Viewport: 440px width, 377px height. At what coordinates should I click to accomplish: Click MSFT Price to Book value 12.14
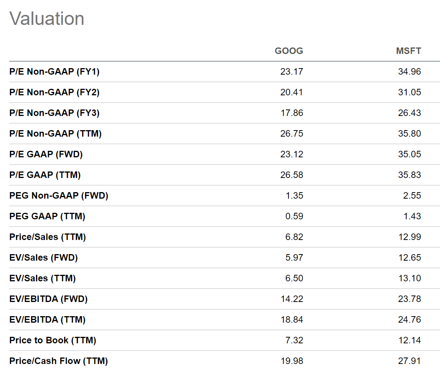pyautogui.click(x=410, y=340)
